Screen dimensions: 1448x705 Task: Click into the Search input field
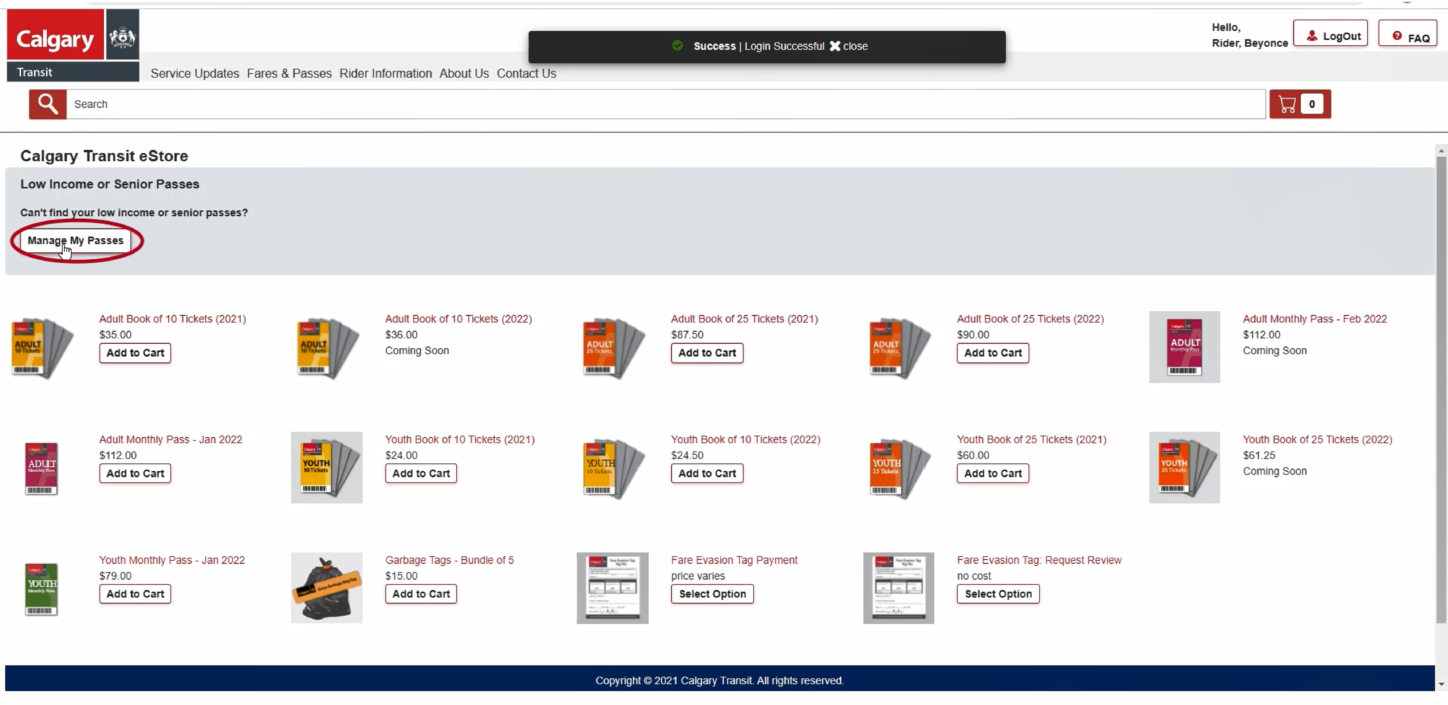coord(663,105)
